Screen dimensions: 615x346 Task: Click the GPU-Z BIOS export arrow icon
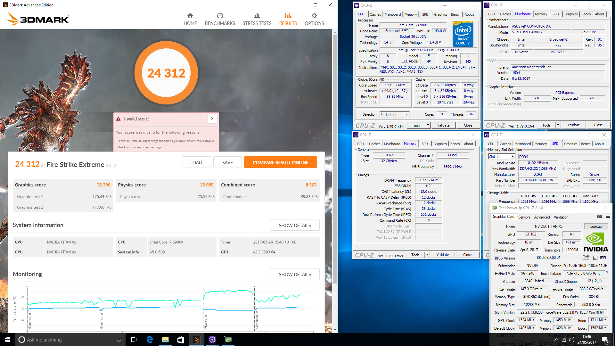(586, 258)
